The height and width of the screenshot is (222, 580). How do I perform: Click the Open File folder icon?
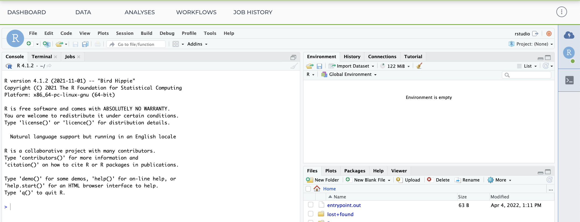pos(59,44)
